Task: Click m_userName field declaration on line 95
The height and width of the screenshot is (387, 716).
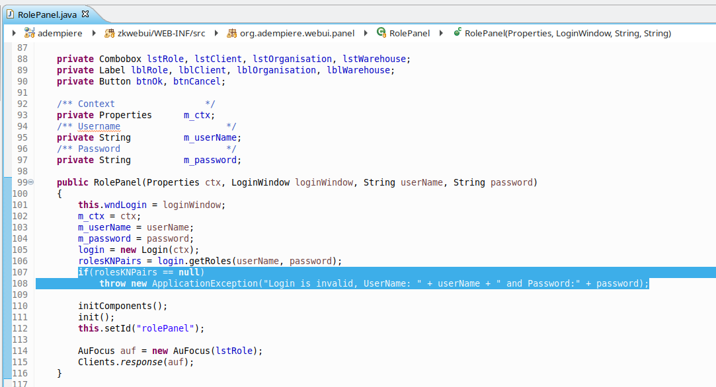Action: click(210, 137)
